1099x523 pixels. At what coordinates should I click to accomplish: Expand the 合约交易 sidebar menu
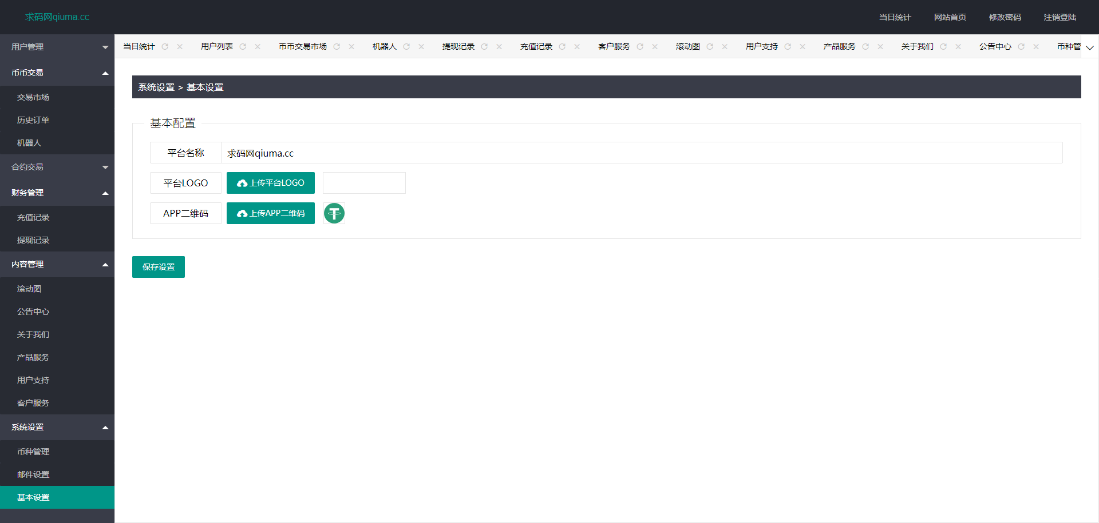click(57, 167)
